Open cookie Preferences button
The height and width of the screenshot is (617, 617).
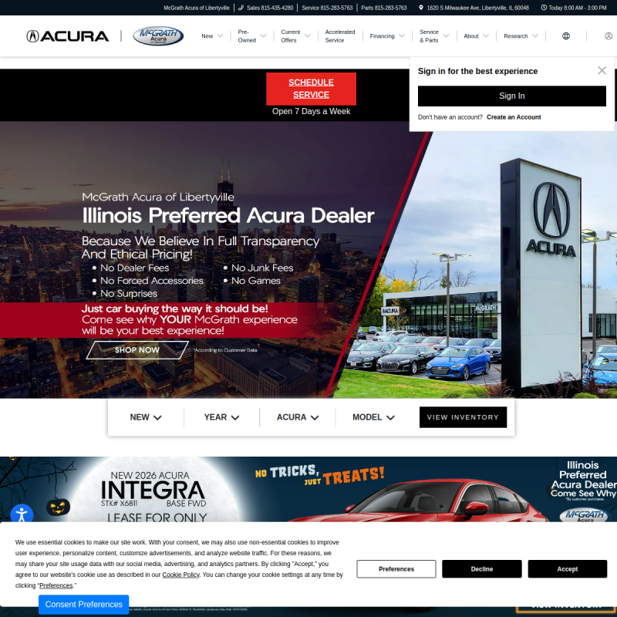396,569
